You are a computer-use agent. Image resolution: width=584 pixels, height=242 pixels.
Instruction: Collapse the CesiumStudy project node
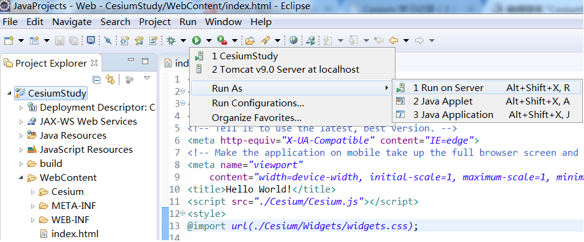click(9, 94)
